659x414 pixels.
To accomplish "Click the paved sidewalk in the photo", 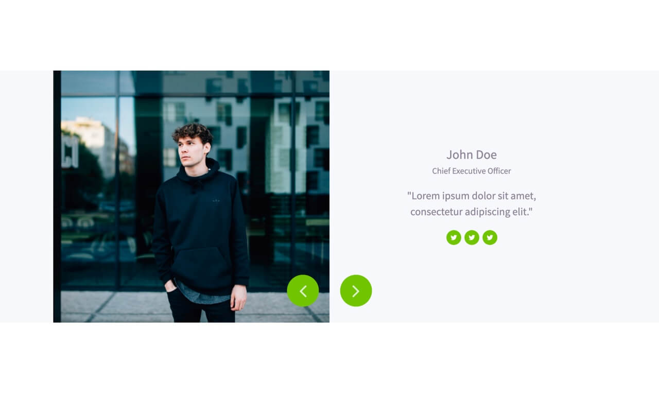I will point(116,307).
